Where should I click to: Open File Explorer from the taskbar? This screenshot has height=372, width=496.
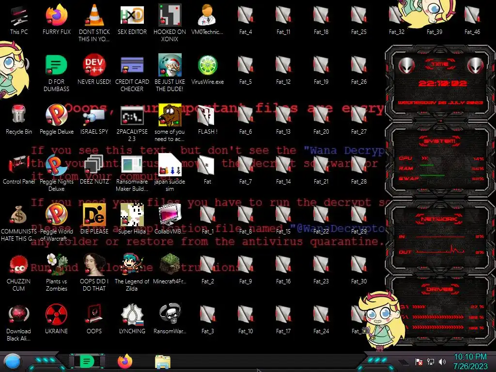[163, 362]
